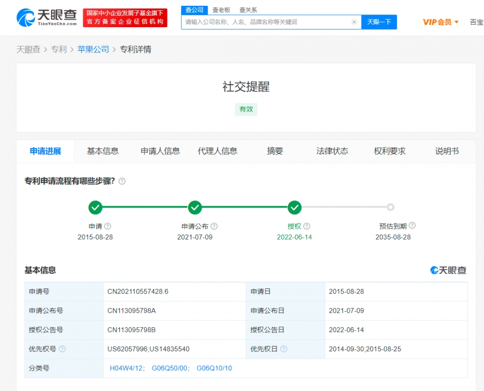
Task: Click the help icon beside 优先权号
Action: (x=62, y=349)
